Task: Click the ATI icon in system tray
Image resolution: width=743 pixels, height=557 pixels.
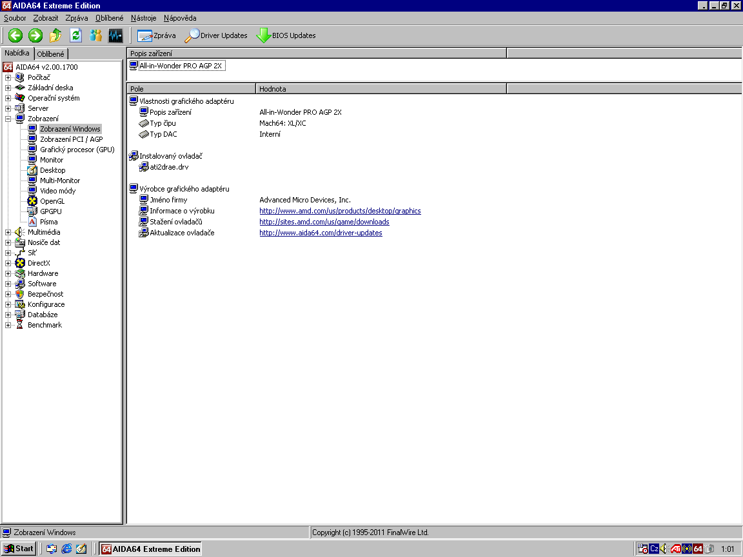Action: tap(675, 549)
